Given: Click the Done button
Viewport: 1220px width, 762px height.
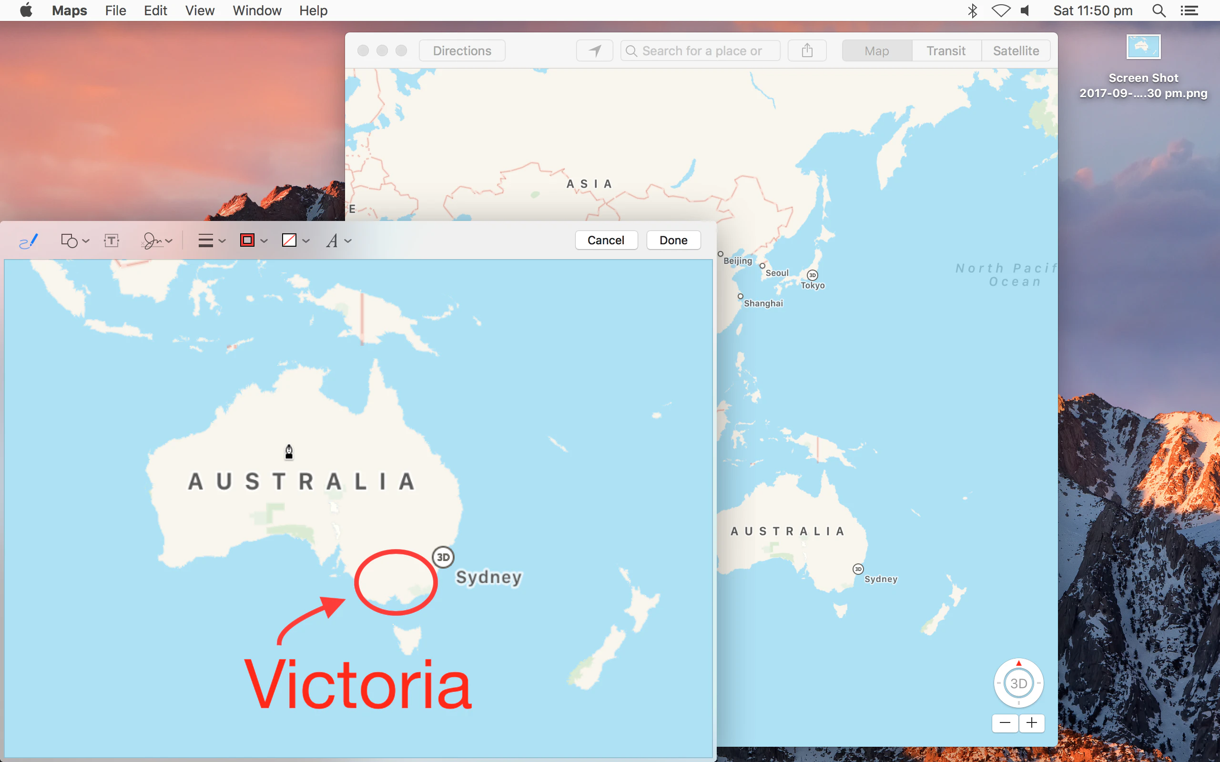Looking at the screenshot, I should point(673,241).
